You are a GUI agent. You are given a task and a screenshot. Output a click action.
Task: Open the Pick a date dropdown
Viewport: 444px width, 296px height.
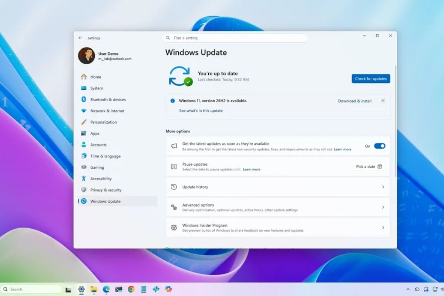(x=369, y=166)
